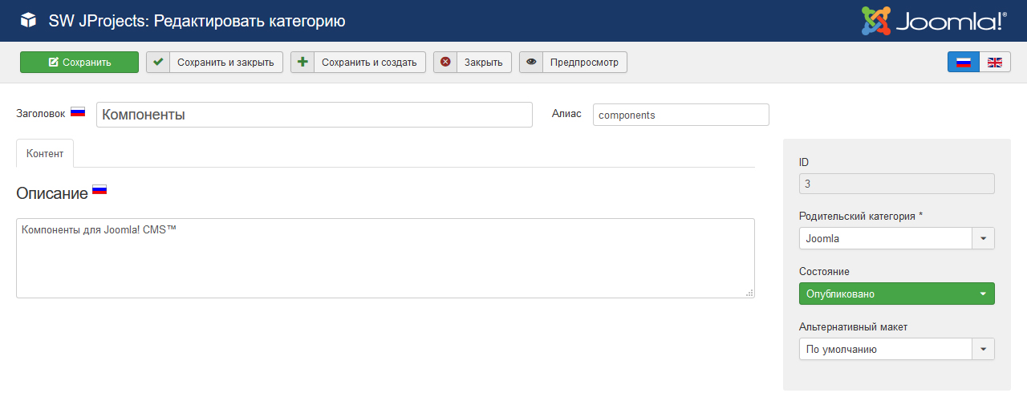The width and height of the screenshot is (1027, 397).
Task: Click Сохранить и закрыть button
Action: coord(214,63)
